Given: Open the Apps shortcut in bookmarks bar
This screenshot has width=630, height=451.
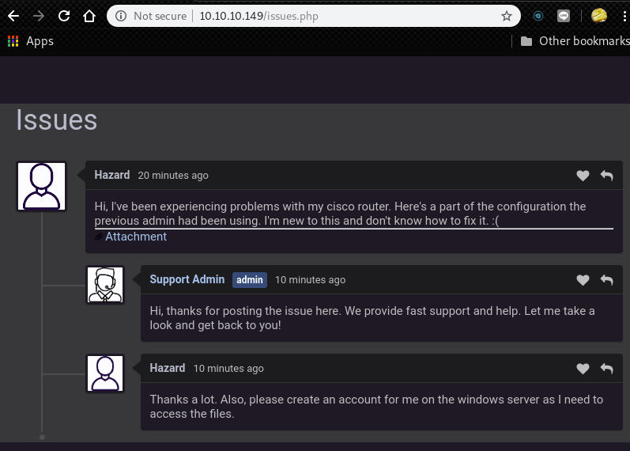Looking at the screenshot, I should click(x=31, y=41).
